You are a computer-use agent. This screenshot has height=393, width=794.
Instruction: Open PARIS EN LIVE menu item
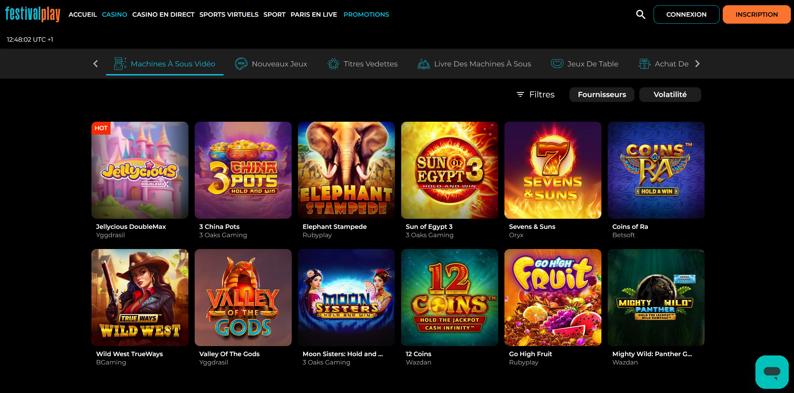[314, 14]
